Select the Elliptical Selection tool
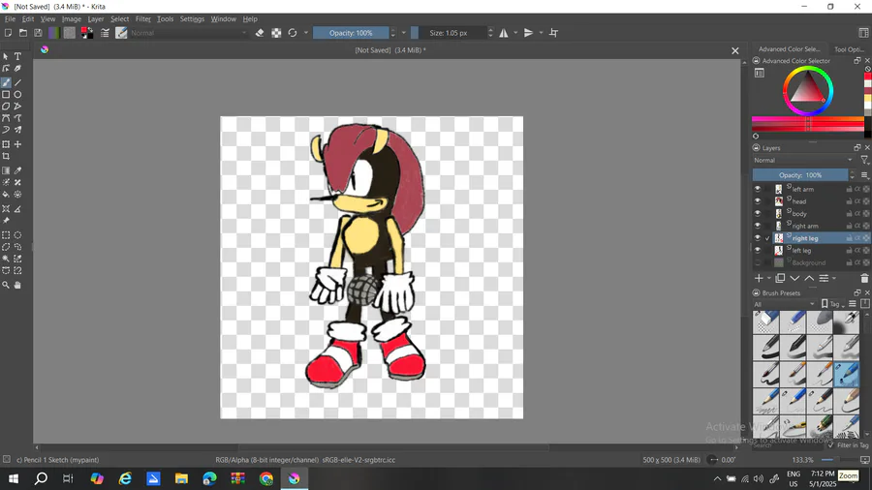This screenshot has height=490, width=872. point(17,235)
